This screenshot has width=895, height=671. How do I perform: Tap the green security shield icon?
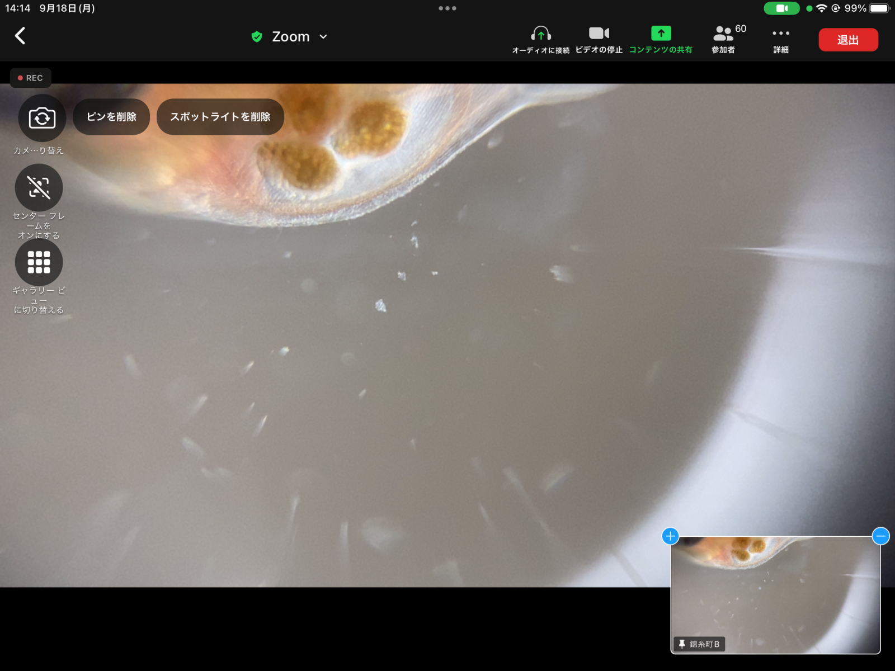coord(257,37)
